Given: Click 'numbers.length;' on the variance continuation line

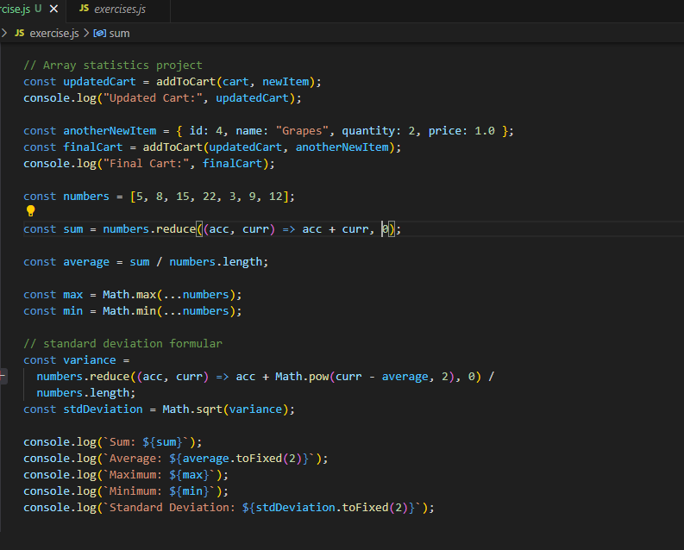Looking at the screenshot, I should tap(86, 392).
